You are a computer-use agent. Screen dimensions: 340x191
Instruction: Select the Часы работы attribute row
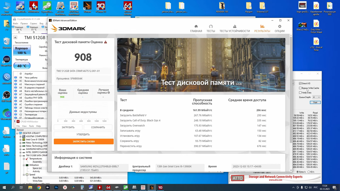pyautogui.click(x=31, y=78)
